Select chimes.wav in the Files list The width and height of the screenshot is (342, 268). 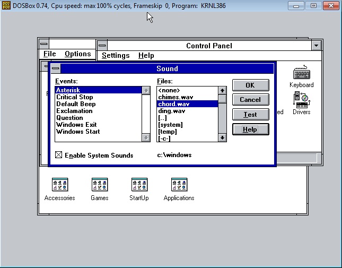(187, 97)
